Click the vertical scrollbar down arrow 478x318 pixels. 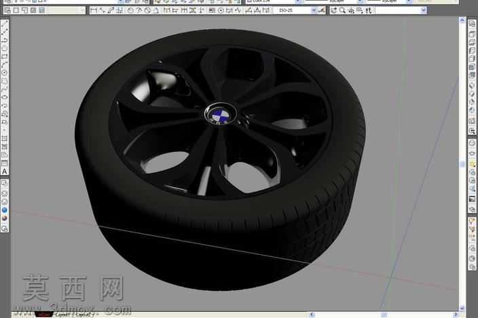click(462, 309)
